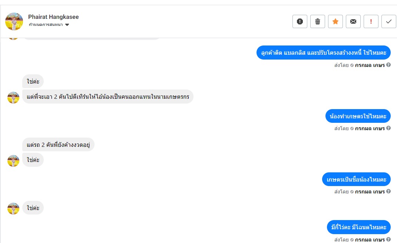397x243 pixels.
Task: Click Phairat Hangkasee's header profile picture
Action: [14, 21]
